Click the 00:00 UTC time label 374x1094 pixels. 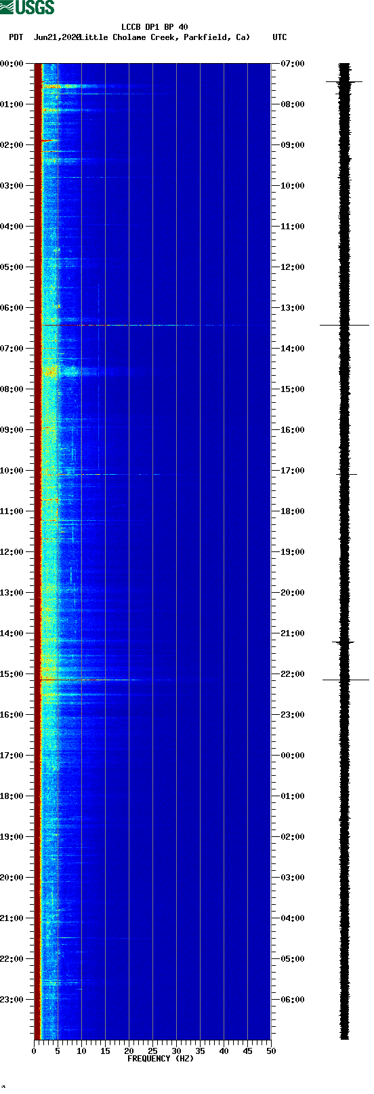click(293, 756)
